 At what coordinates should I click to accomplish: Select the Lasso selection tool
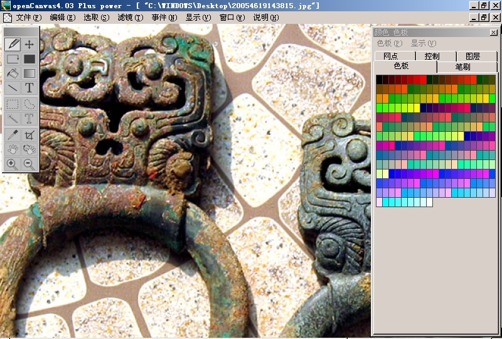pyautogui.click(x=29, y=104)
